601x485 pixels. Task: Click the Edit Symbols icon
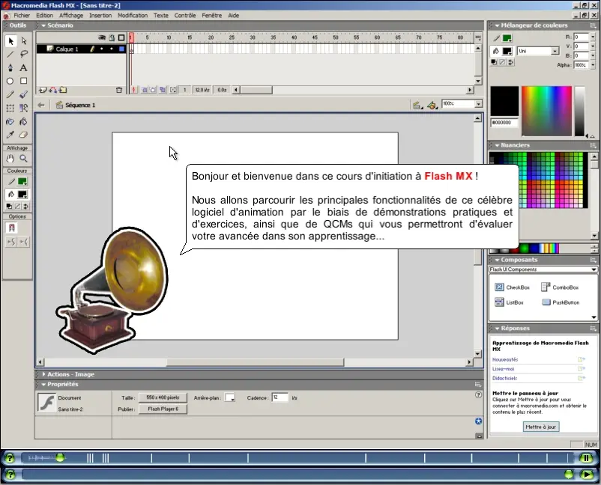tap(432, 105)
